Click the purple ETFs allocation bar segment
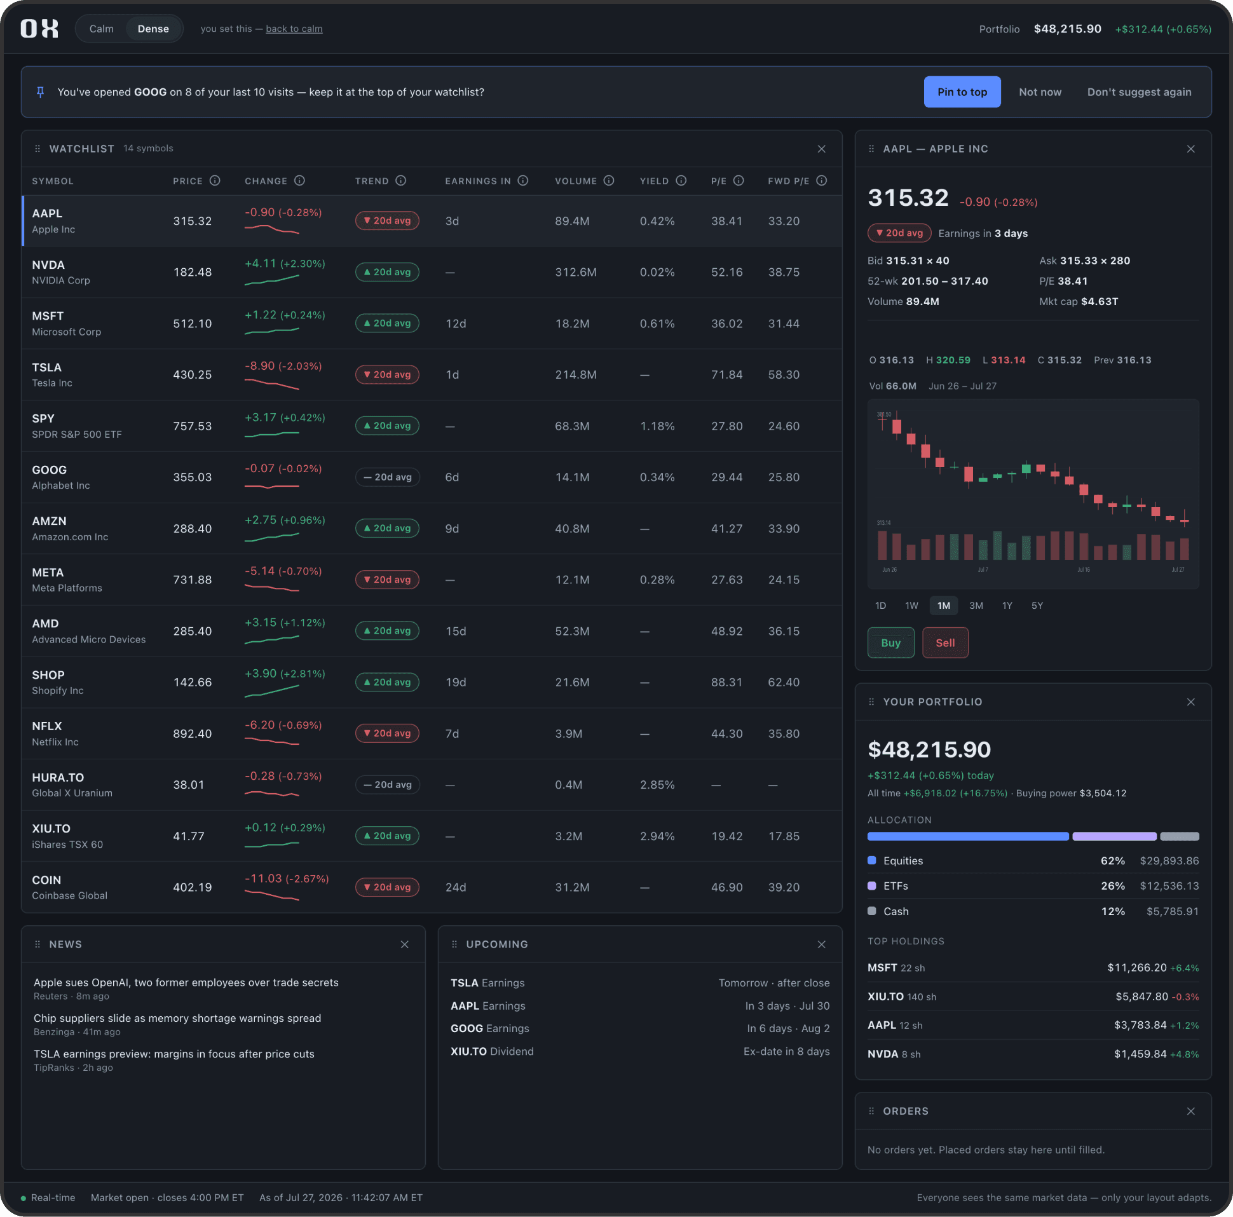This screenshot has width=1233, height=1217. [x=1114, y=836]
